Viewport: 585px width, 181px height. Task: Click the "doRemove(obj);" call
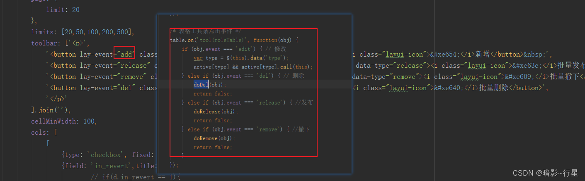pyautogui.click(x=214, y=138)
